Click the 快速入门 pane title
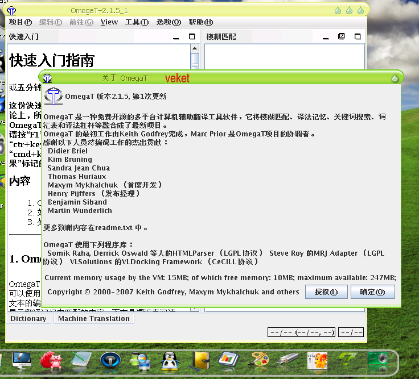419x379 pixels. point(24,36)
